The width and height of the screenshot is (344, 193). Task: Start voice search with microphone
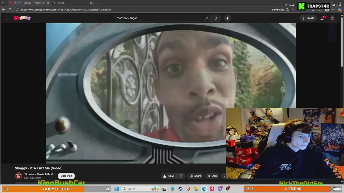coord(228,18)
